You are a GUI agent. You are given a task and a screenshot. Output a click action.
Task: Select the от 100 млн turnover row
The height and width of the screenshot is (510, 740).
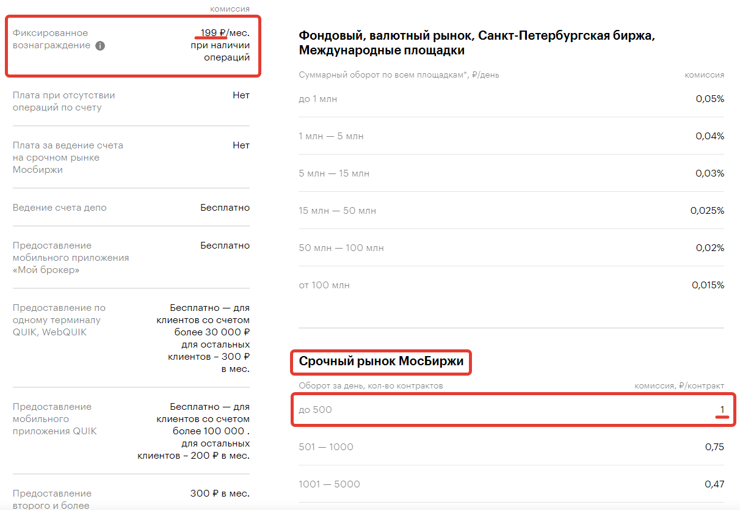[x=512, y=285]
